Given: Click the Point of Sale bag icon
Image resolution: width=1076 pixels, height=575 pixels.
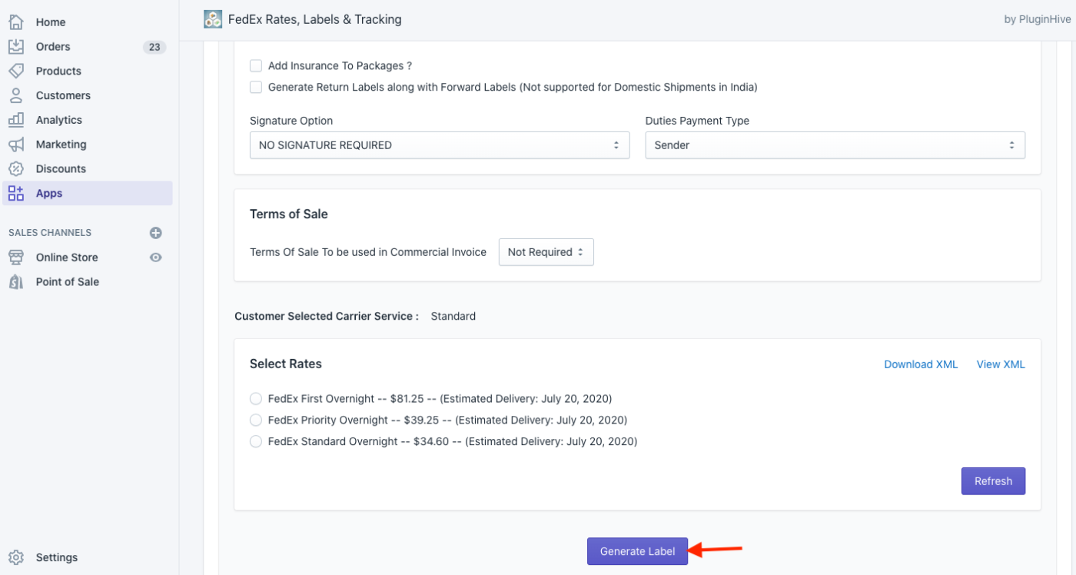Looking at the screenshot, I should pos(16,282).
